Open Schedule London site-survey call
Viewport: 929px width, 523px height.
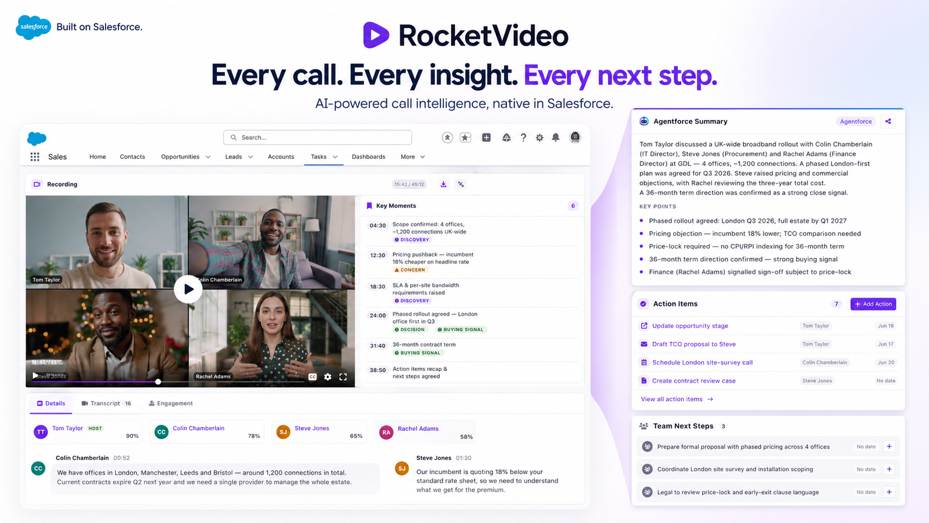(x=702, y=362)
